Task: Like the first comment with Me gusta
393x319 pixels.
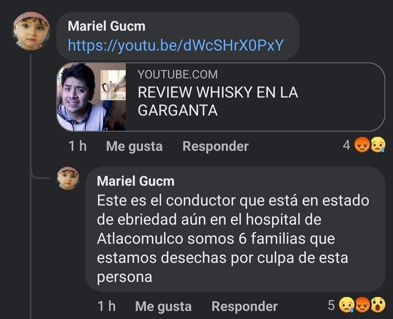Action: 134,146
